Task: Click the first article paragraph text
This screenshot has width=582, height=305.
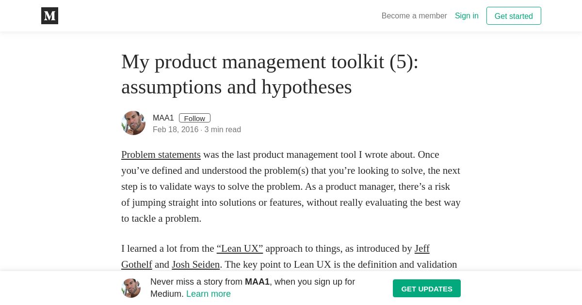Action: tap(291, 186)
